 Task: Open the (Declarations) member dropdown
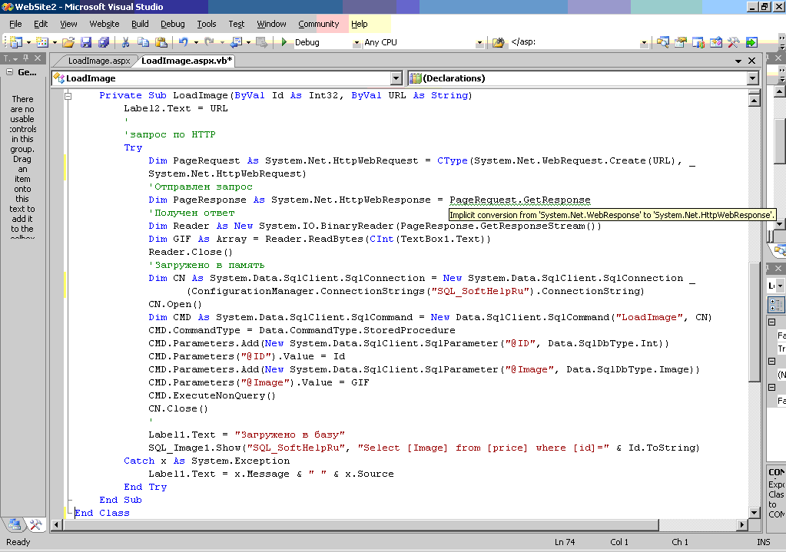coord(752,78)
